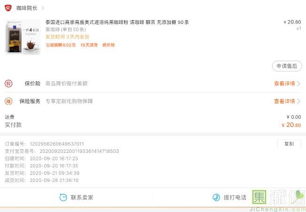Screen dimensions: 306x212
Task: Open the 泰国进口高崇高盛 coffee product title
Action: pyautogui.click(x=117, y=22)
